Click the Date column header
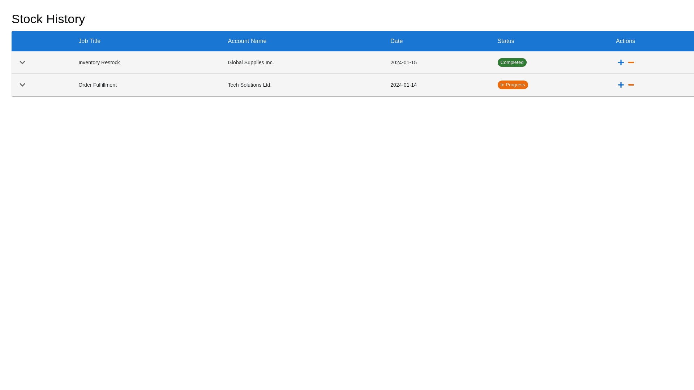Image resolution: width=694 pixels, height=390 pixels. (396, 41)
